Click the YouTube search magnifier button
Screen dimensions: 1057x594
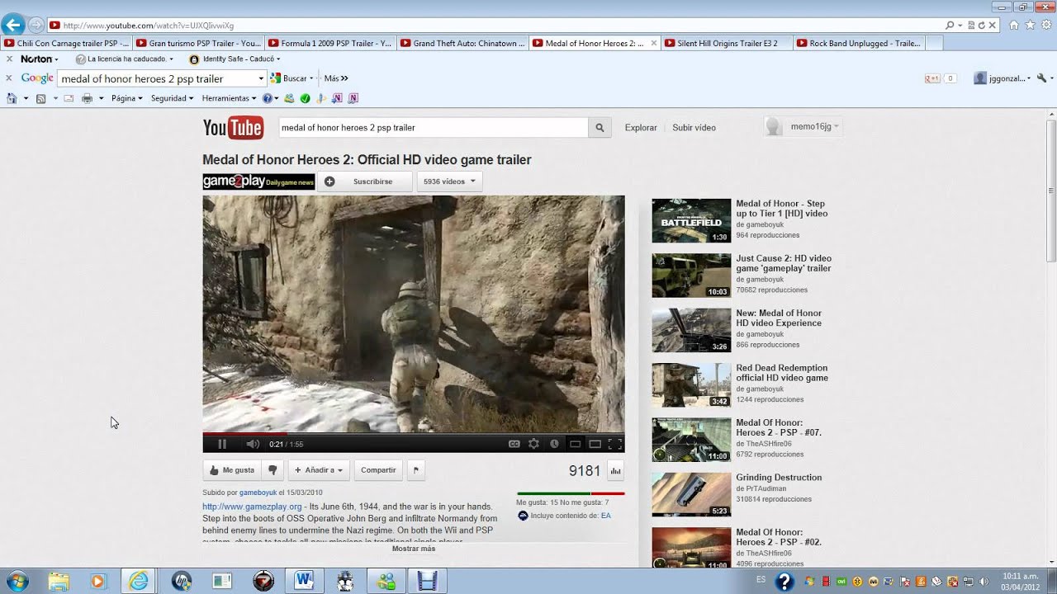coord(600,128)
